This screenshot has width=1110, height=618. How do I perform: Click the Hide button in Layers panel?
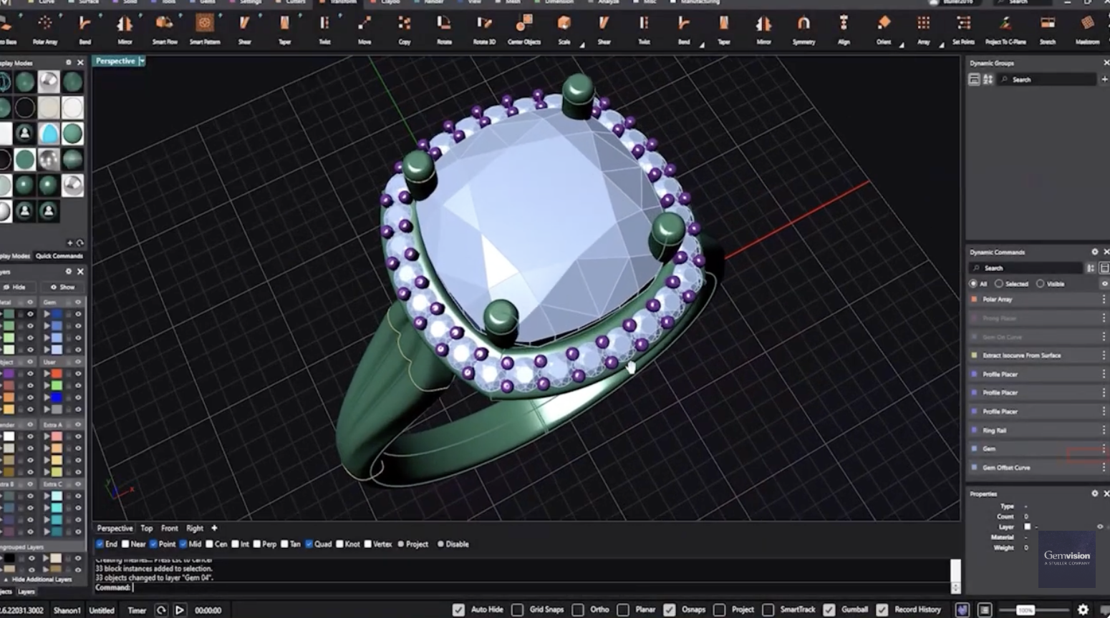(16, 287)
